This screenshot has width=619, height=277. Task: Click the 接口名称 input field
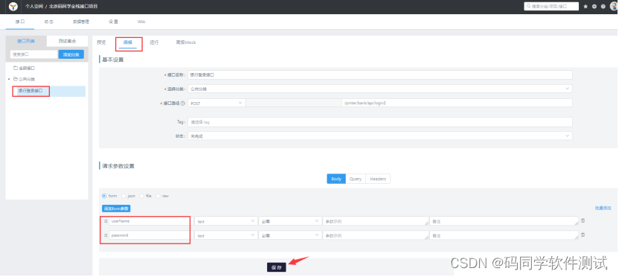pos(379,74)
